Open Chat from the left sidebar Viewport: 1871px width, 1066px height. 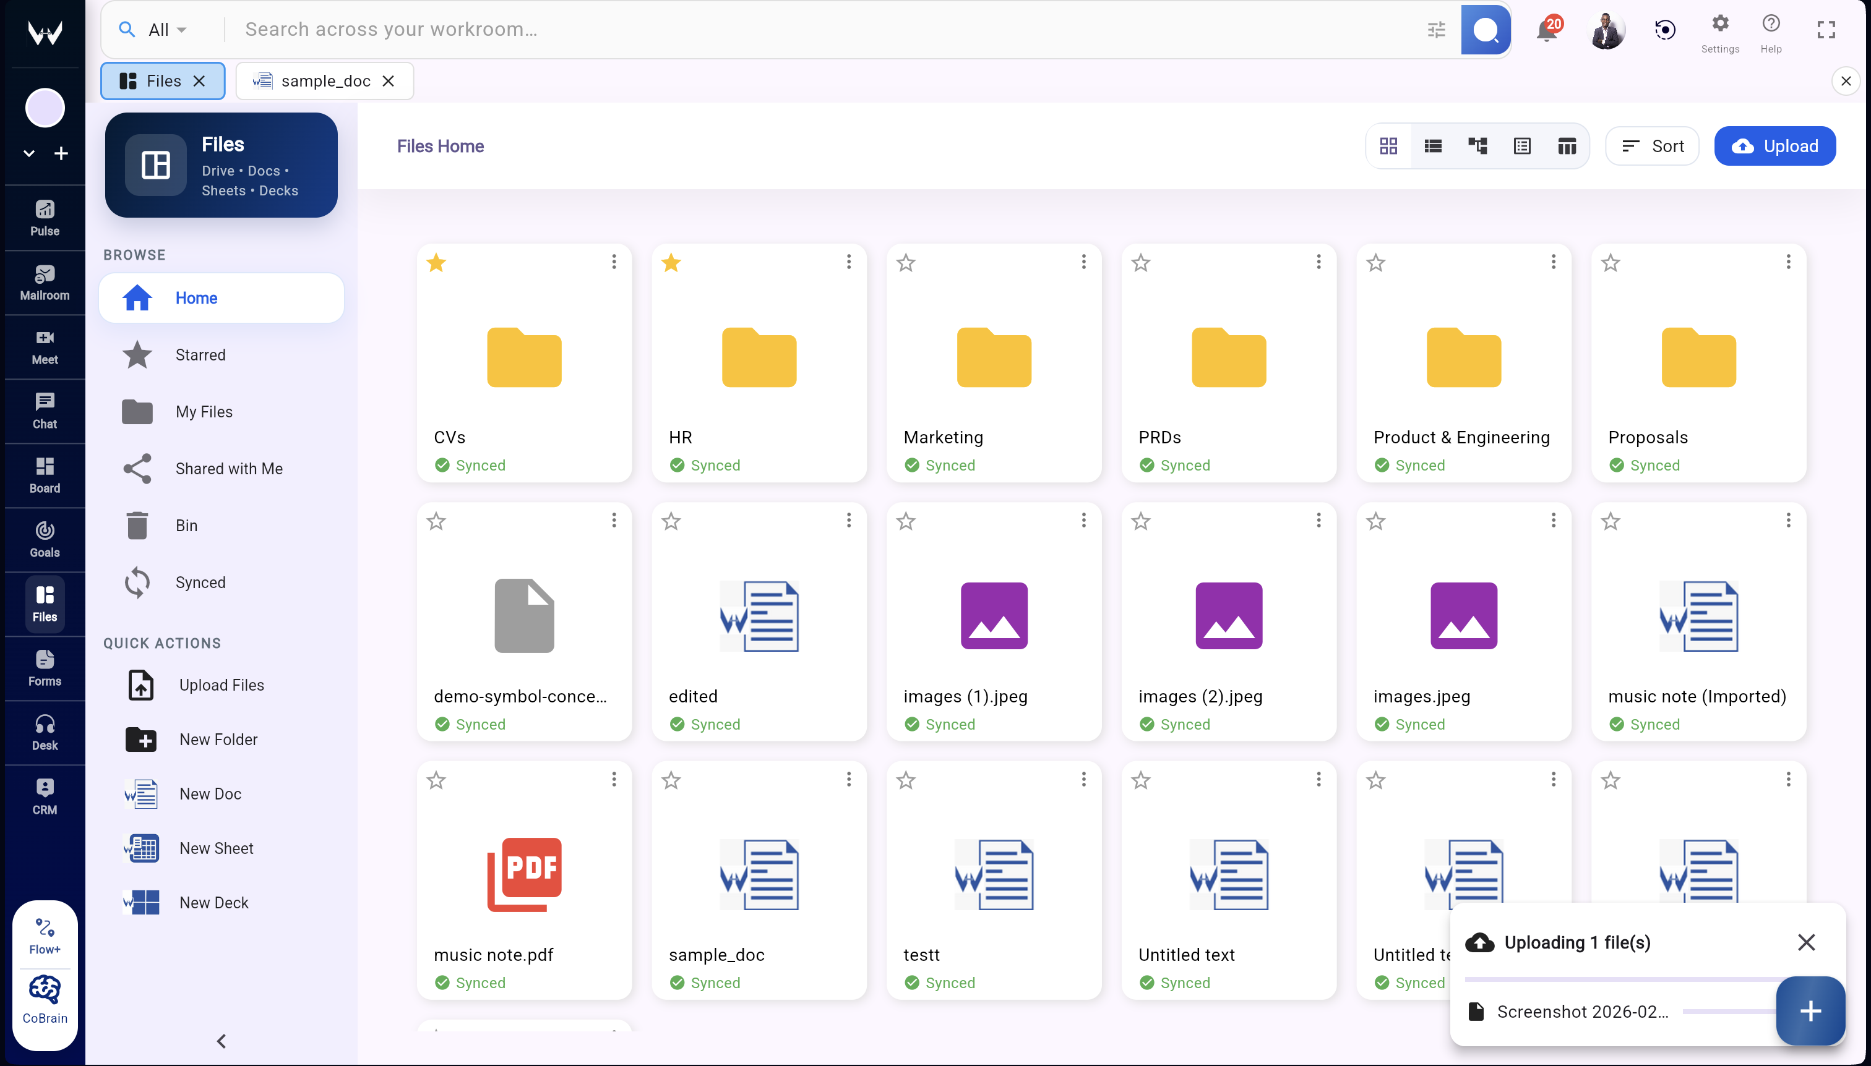pos(44,410)
